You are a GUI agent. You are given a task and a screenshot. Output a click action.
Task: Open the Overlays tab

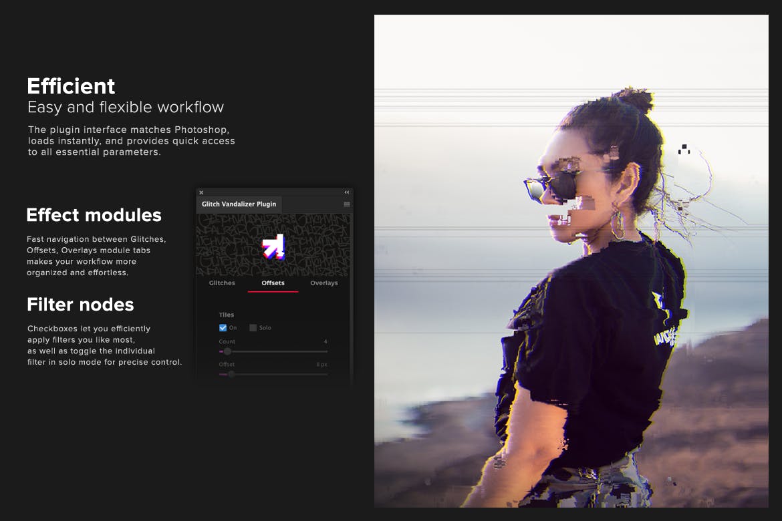pyautogui.click(x=323, y=283)
